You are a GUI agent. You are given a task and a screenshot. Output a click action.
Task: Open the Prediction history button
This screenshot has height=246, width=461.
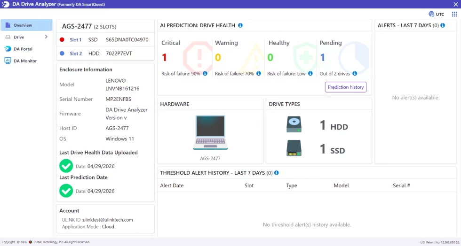[346, 87]
